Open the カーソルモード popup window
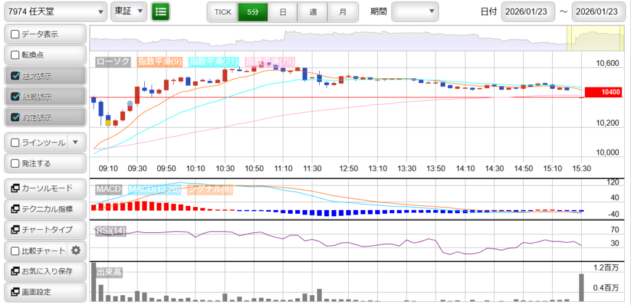 point(45,189)
